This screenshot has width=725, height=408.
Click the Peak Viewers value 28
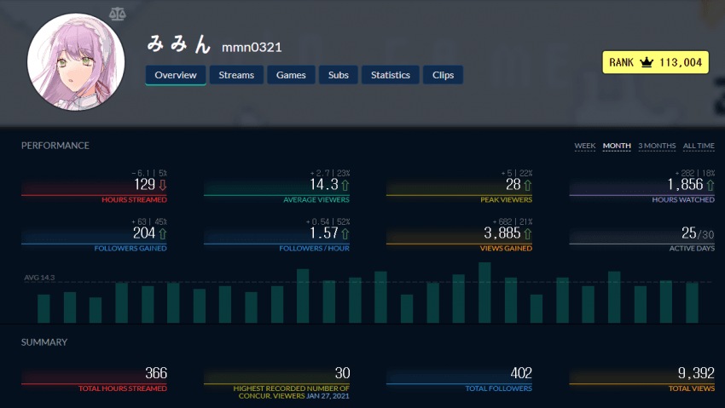513,185
